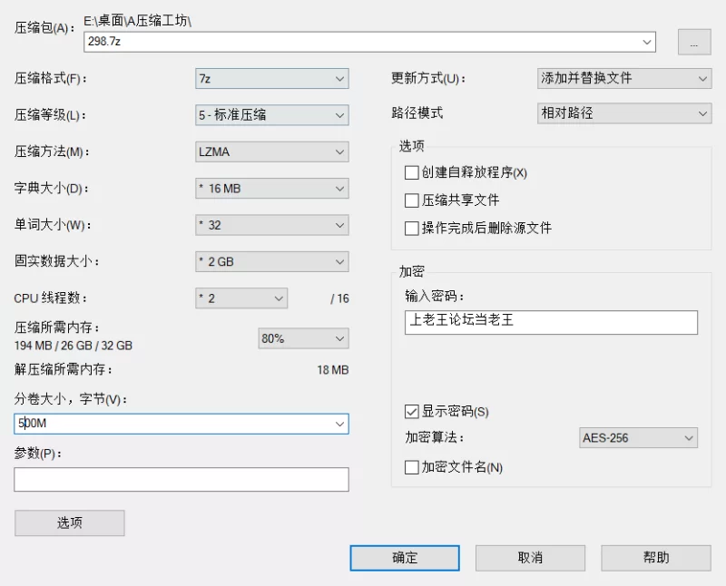Open the compression method LZMA dropdown
The image size is (726, 586).
click(271, 151)
